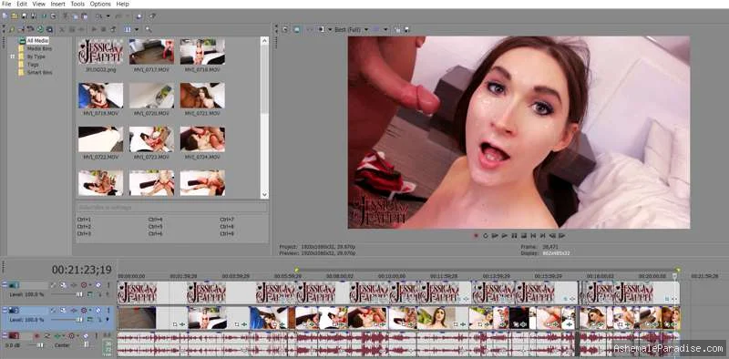Click the Loop Playback button under preview
Viewport: 729px width, 359px height.
(486, 236)
